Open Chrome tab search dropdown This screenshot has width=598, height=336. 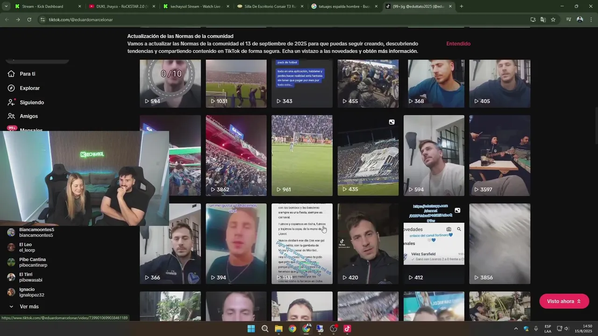pos(6,7)
